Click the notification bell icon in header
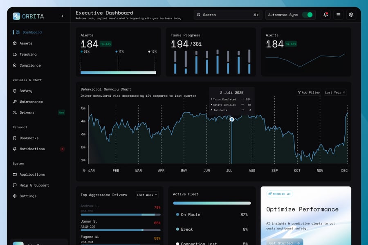Viewport: 368px width, 245px height. pyautogui.click(x=325, y=15)
